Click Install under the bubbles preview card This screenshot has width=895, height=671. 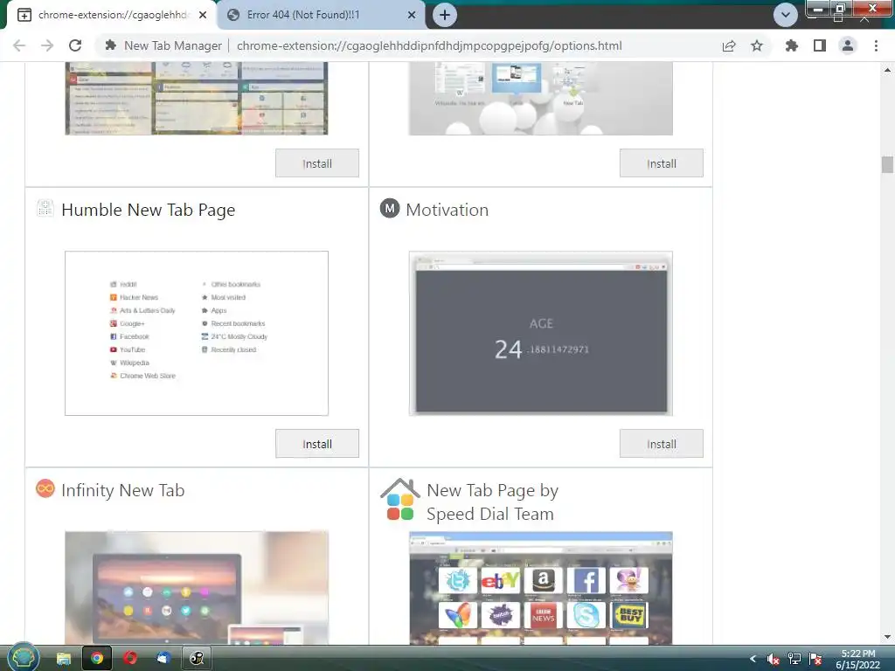tap(661, 163)
